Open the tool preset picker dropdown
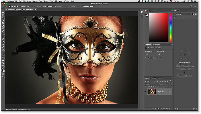The width and height of the screenshot is (201, 114). tap(5, 6)
